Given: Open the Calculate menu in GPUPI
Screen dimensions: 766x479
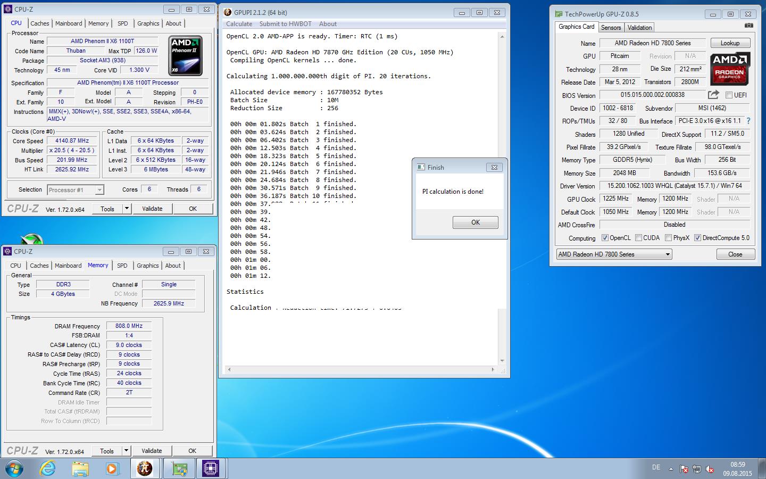Looking at the screenshot, I should pos(239,24).
